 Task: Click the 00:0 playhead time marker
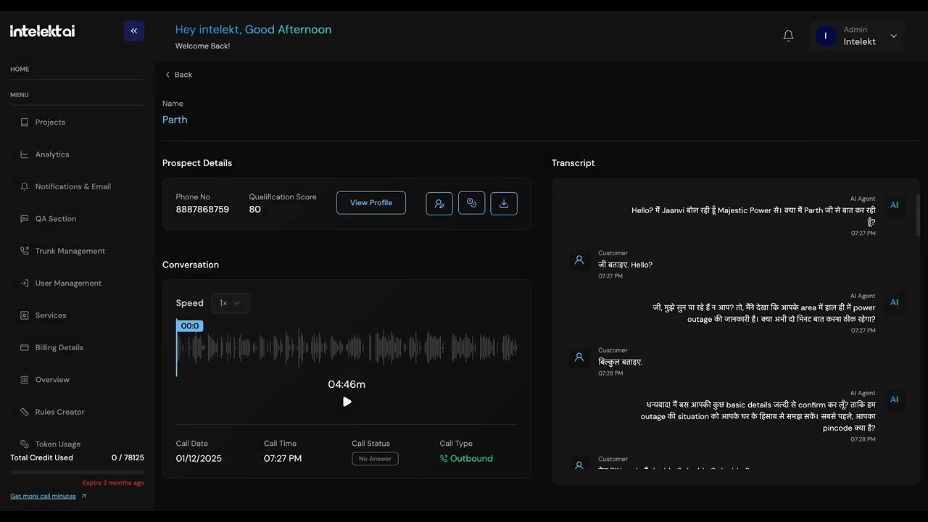point(190,326)
